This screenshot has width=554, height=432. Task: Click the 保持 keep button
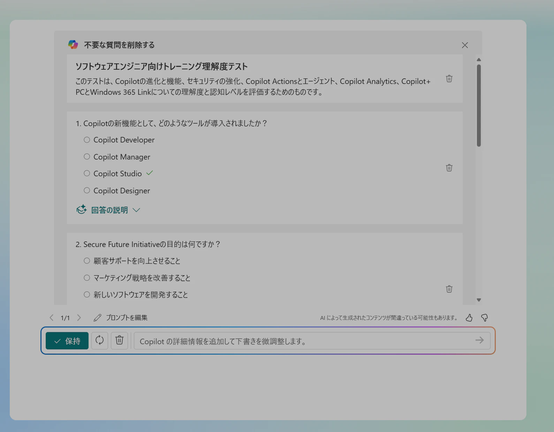tap(67, 341)
